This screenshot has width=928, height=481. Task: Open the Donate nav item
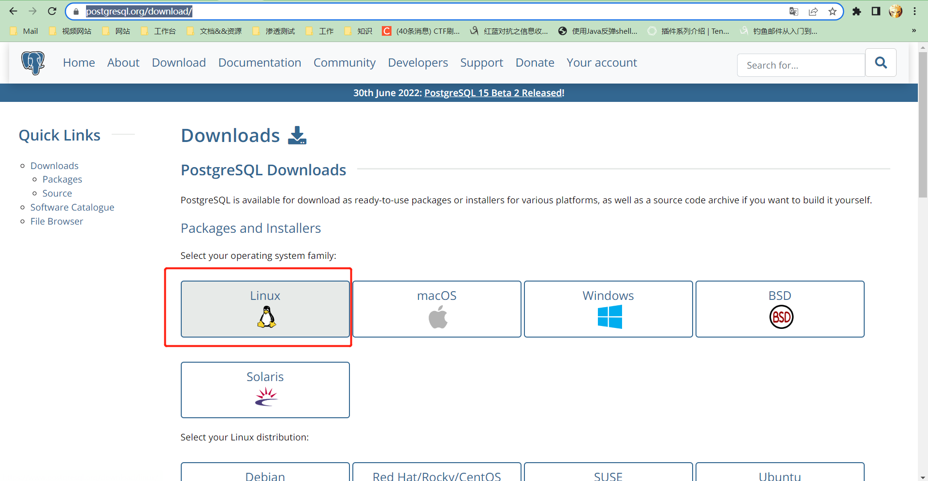coord(535,63)
